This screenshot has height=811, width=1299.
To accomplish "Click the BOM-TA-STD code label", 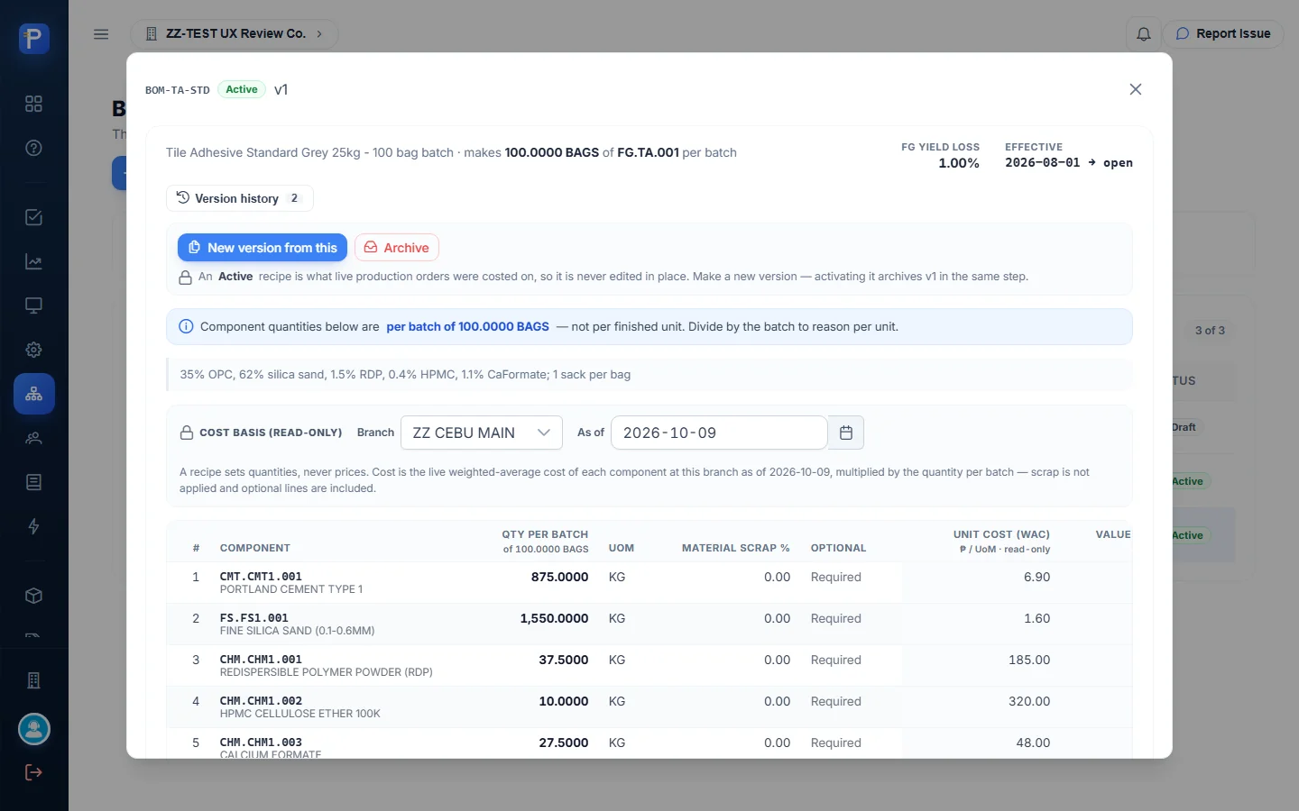I will coord(178,90).
